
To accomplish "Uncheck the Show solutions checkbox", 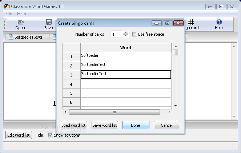I will [x=51, y=135].
